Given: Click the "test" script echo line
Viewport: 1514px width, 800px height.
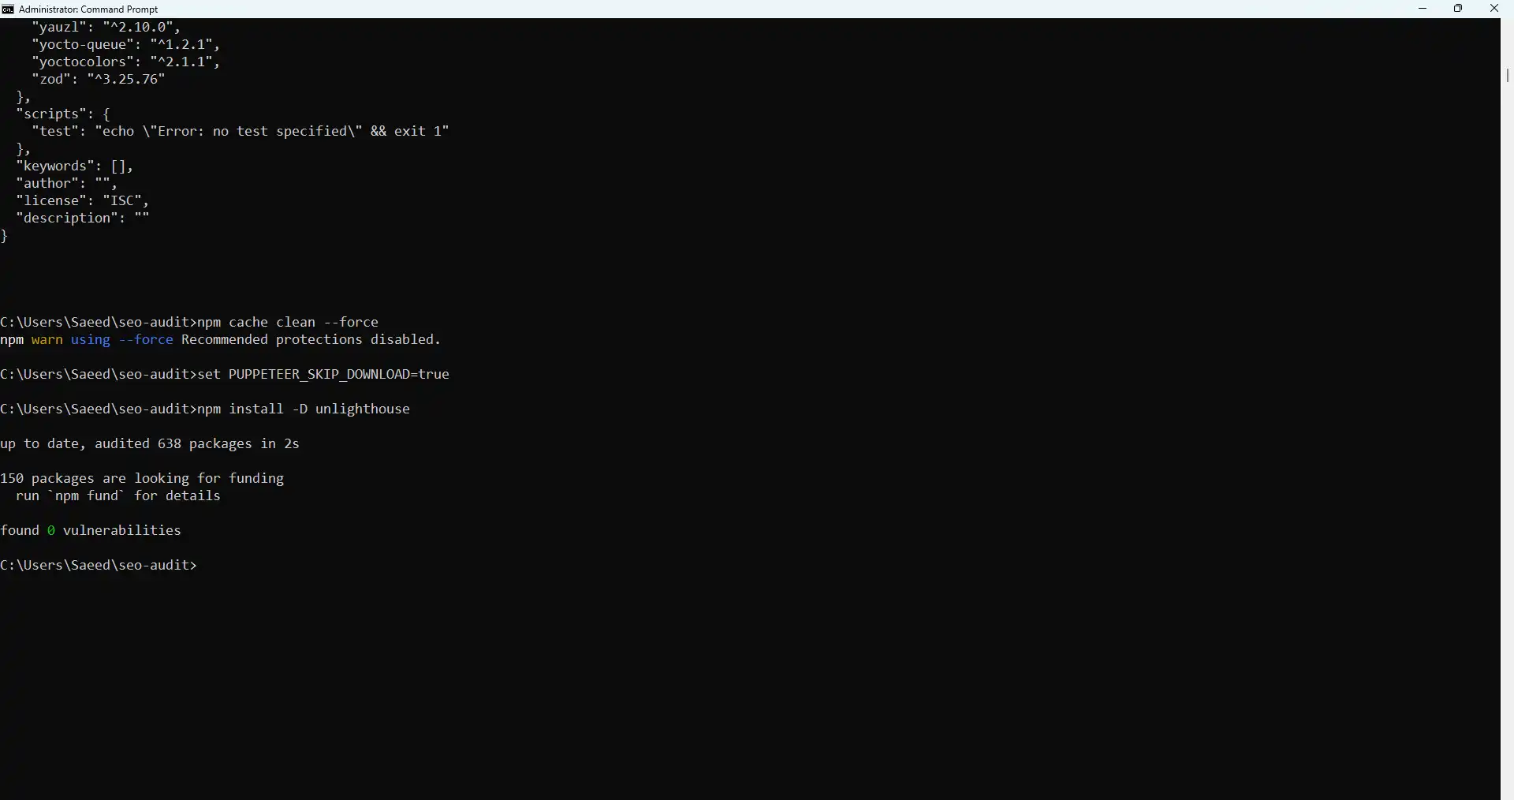Looking at the screenshot, I should click(241, 132).
